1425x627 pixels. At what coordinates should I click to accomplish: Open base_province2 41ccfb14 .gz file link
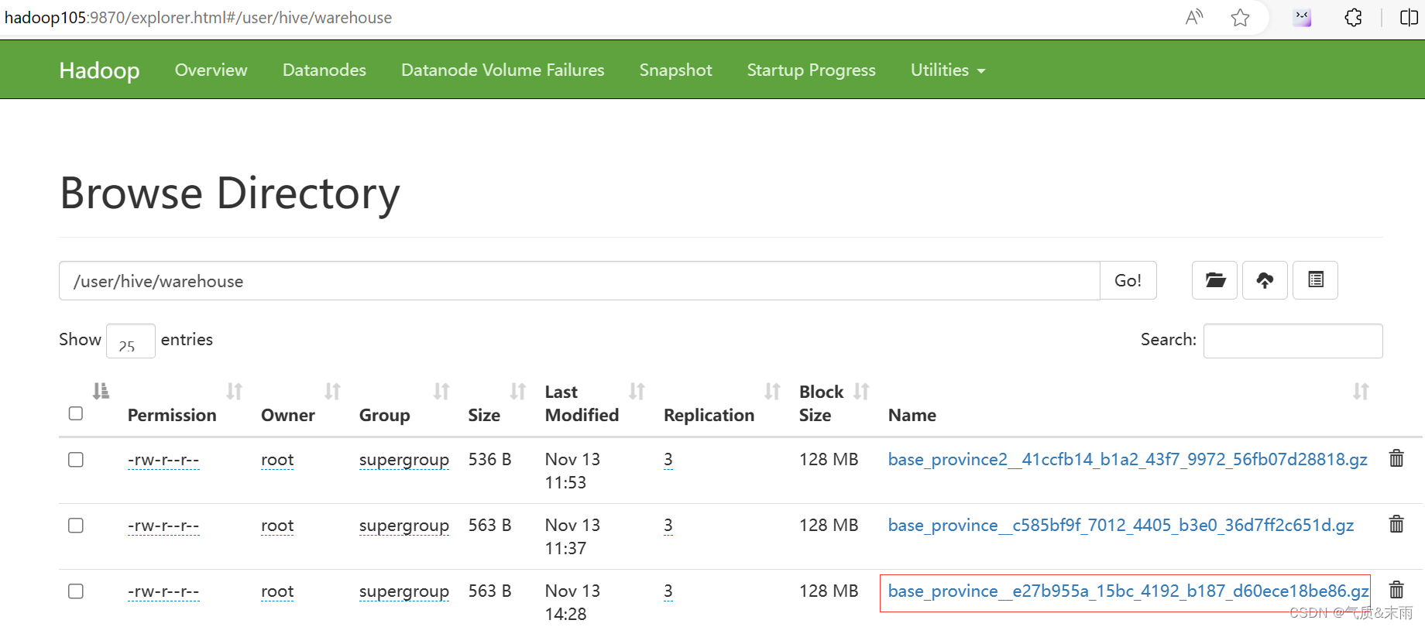(x=1128, y=459)
